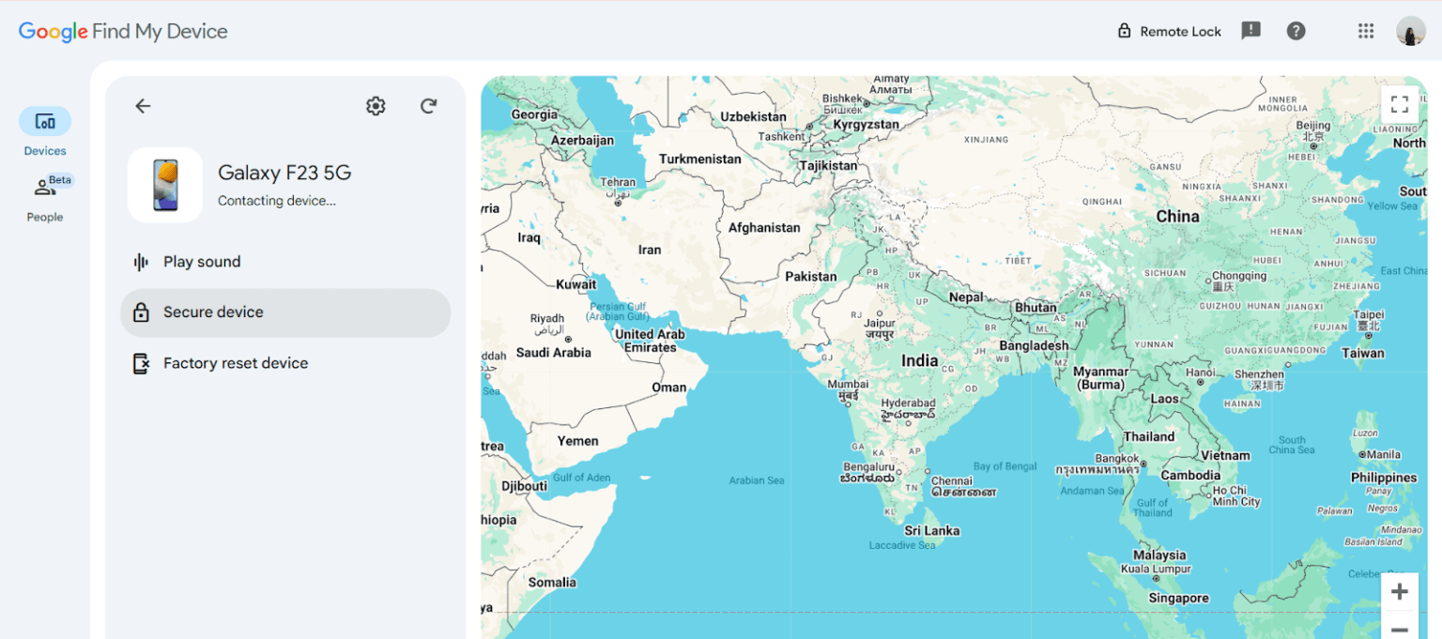
Task: Click the Factory reset device icon
Action: tap(143, 363)
